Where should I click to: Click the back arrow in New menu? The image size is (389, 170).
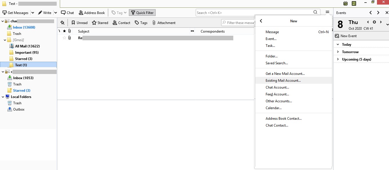coord(261,21)
